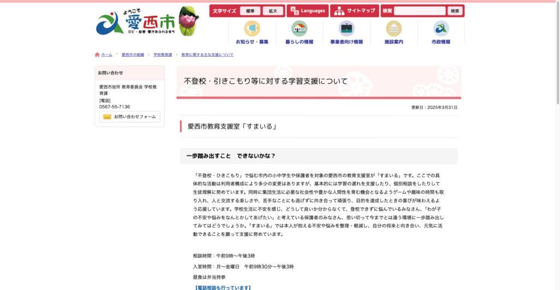Screen dimensions: 560x290
Task: Open the お知らせ・募集 menu label
Action: point(252,42)
